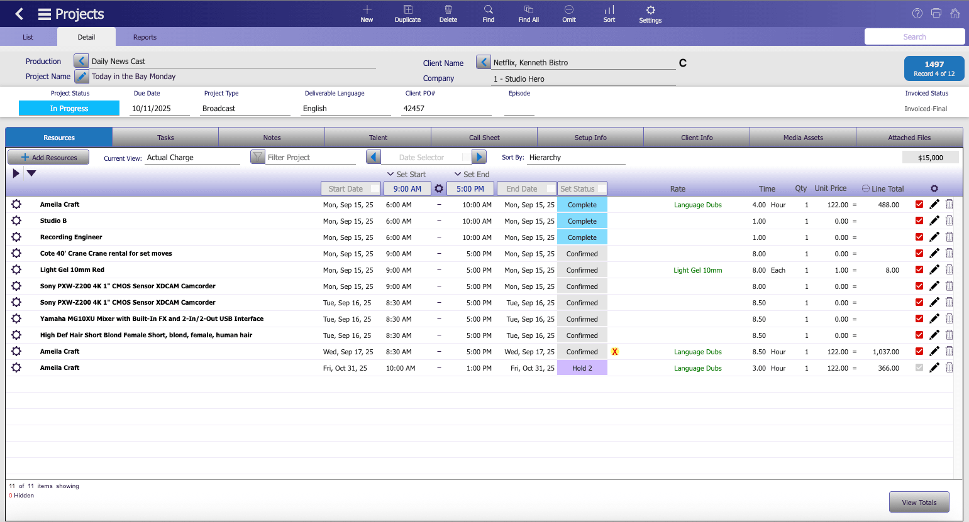Click Add Resources button

[48, 157]
